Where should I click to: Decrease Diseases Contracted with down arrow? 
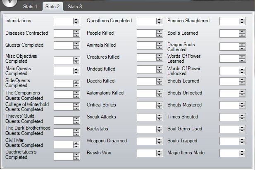76,35
